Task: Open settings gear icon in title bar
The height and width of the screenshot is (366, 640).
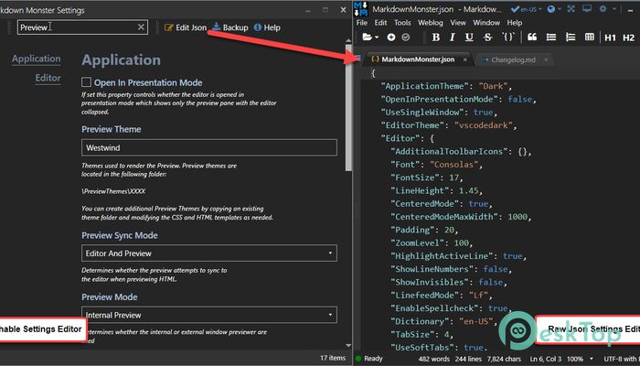Action: coord(603,9)
